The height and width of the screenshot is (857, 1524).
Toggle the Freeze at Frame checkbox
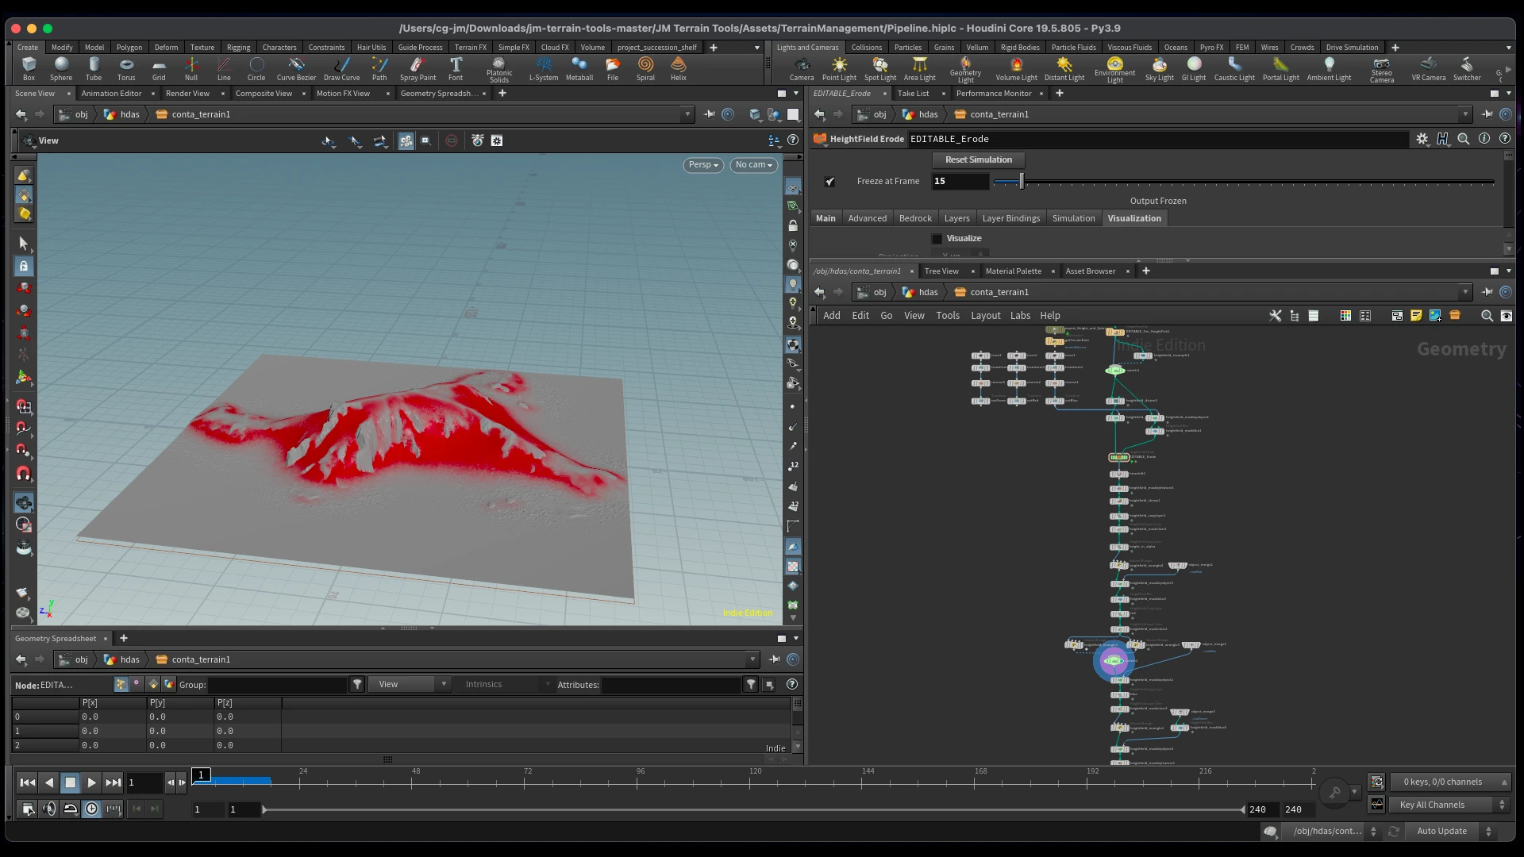tap(829, 182)
